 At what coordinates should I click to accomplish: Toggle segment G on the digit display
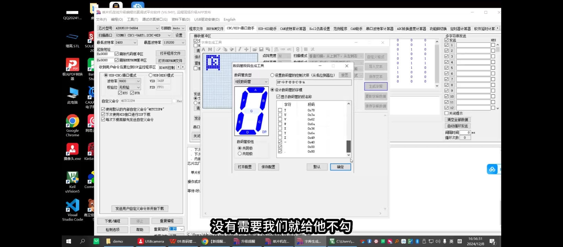coord(251,111)
